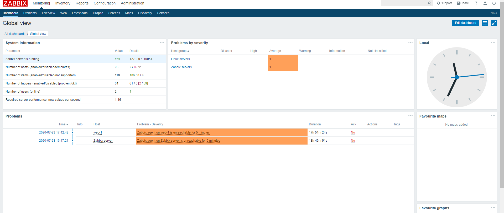Screen dimensions: 504x213
Task: Click Average count for Zabbix servers
Action: [270, 67]
